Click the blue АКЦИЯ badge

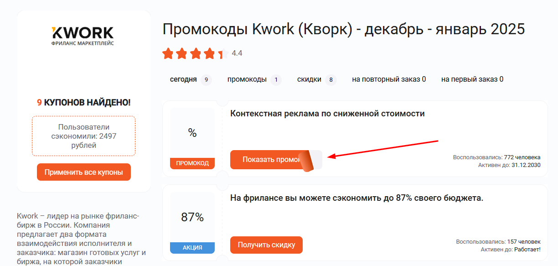[x=192, y=248]
